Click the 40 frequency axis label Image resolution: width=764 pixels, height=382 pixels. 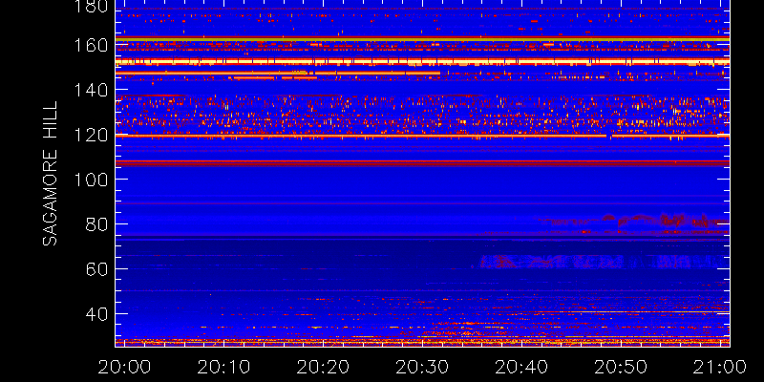[x=96, y=314]
